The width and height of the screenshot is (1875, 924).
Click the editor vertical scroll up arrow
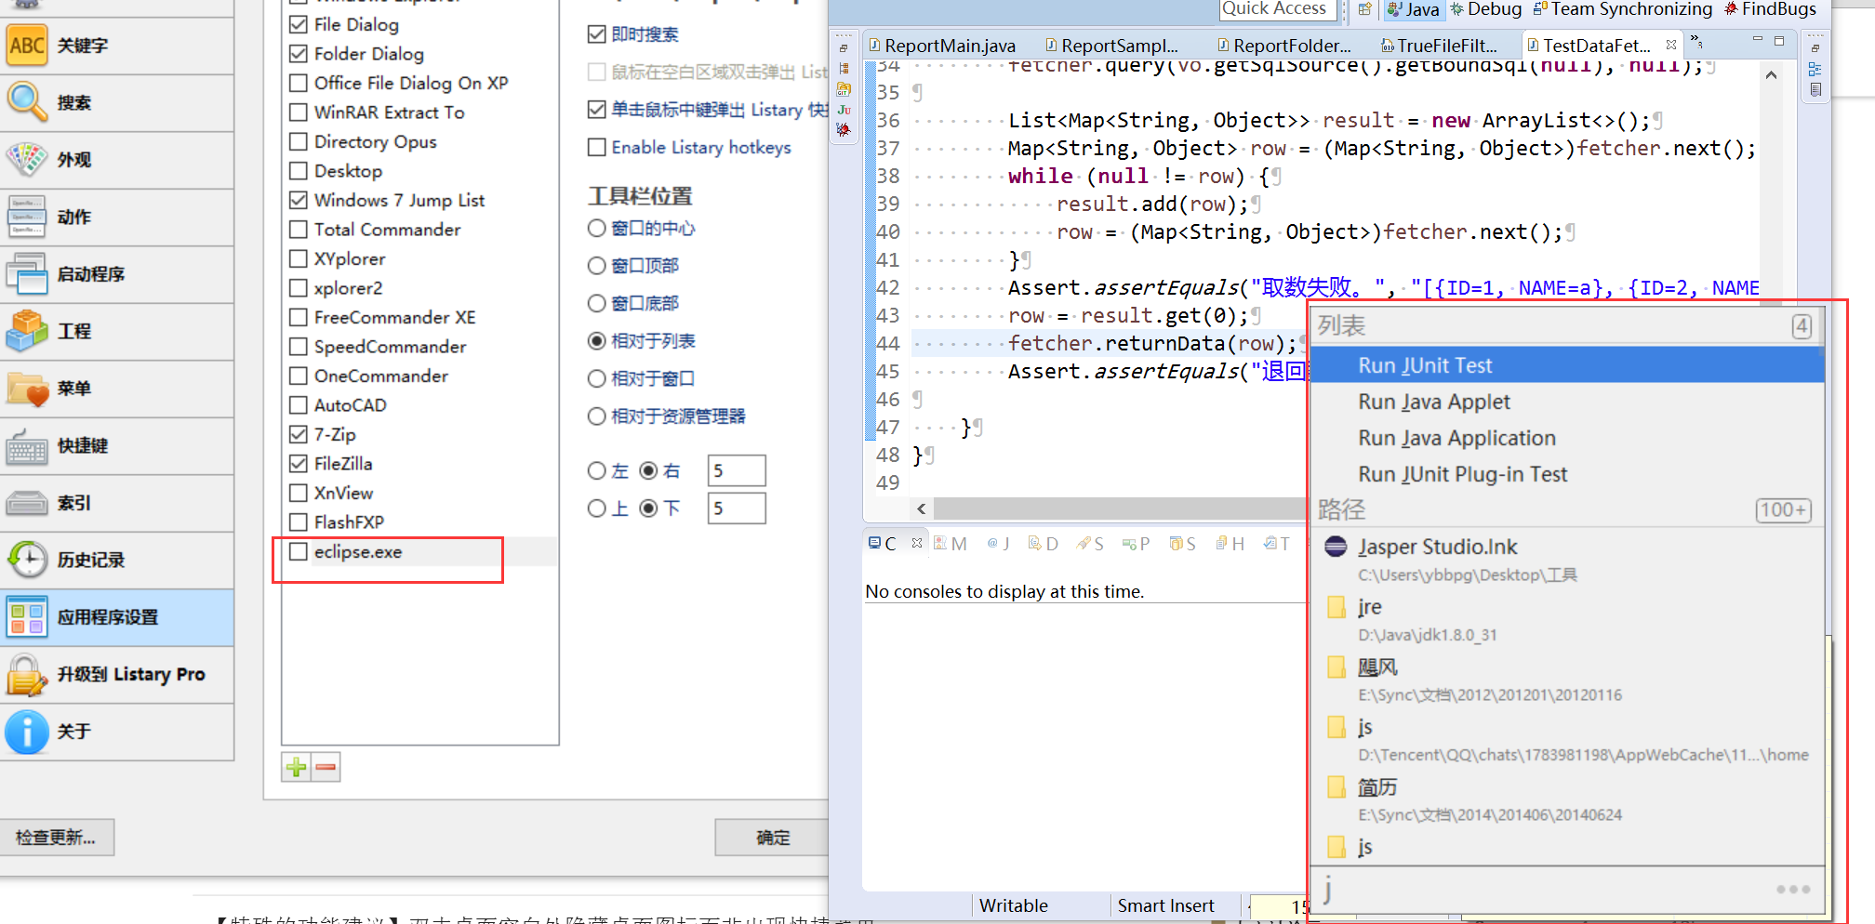coord(1771,75)
